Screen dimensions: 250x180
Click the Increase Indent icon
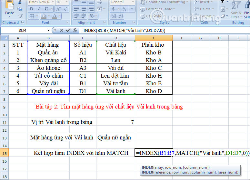point(84,16)
